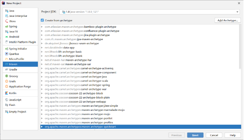Expand bamboo-plugin-archetype node
The width and height of the screenshot is (244, 140).
tap(42, 27)
